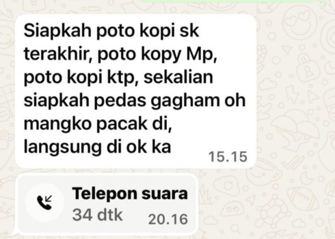Select the 34 dtk call duration text
Viewport: 335px width, 239px height.
(x=97, y=215)
